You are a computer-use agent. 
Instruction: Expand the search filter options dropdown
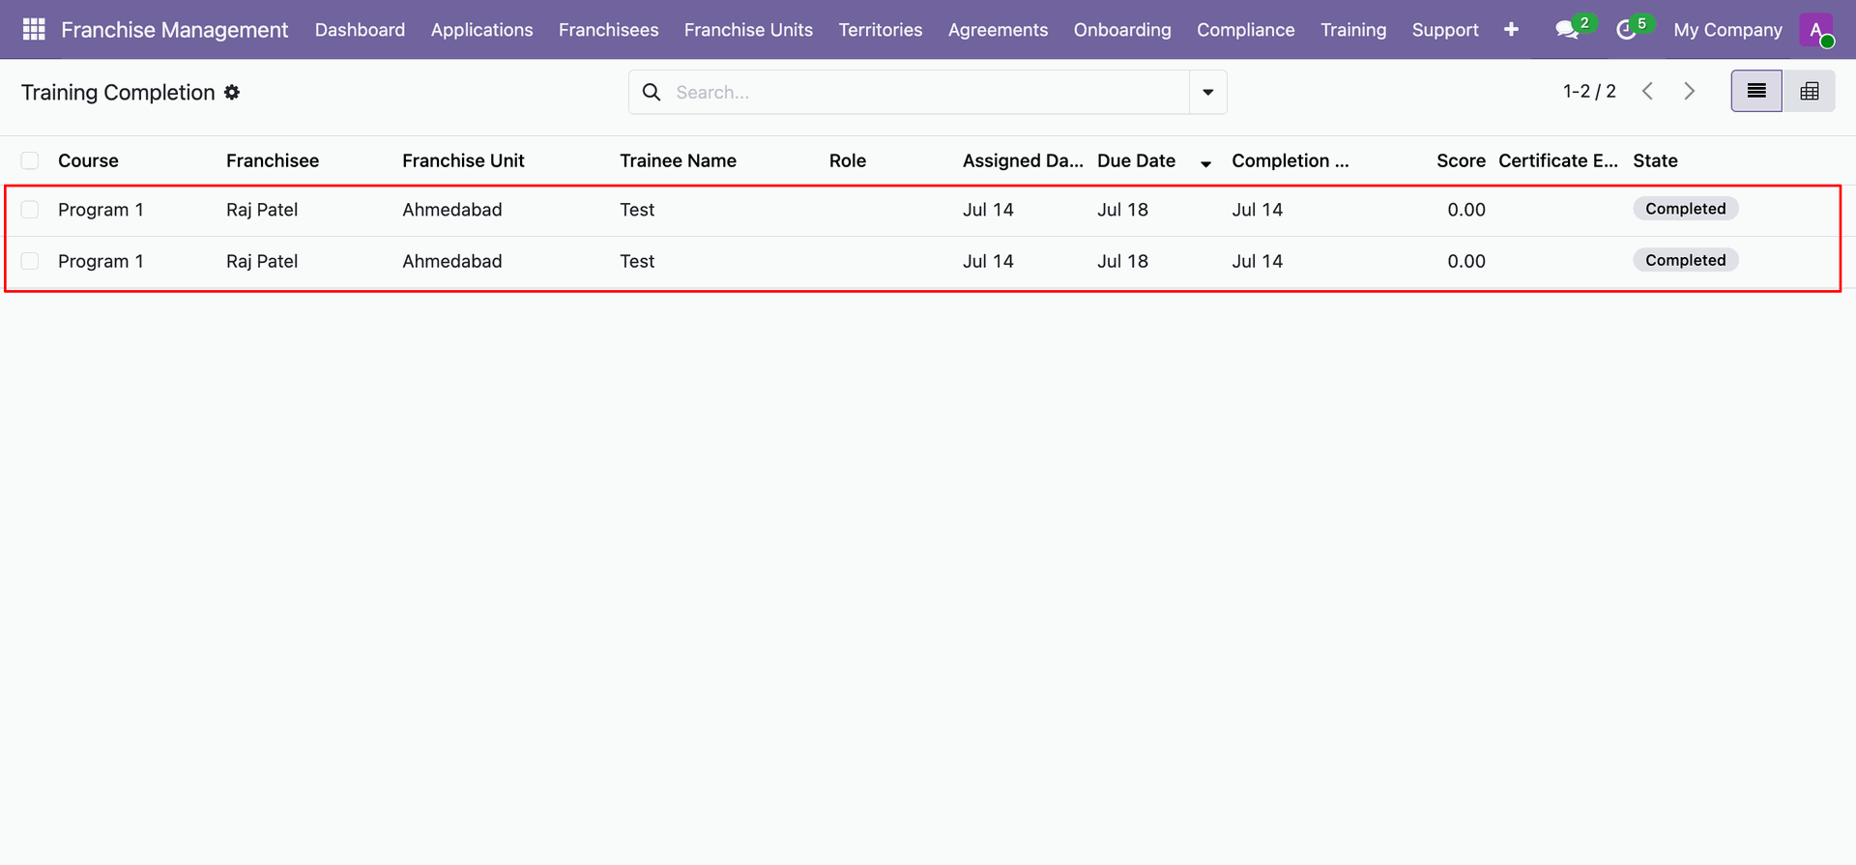[x=1208, y=92]
